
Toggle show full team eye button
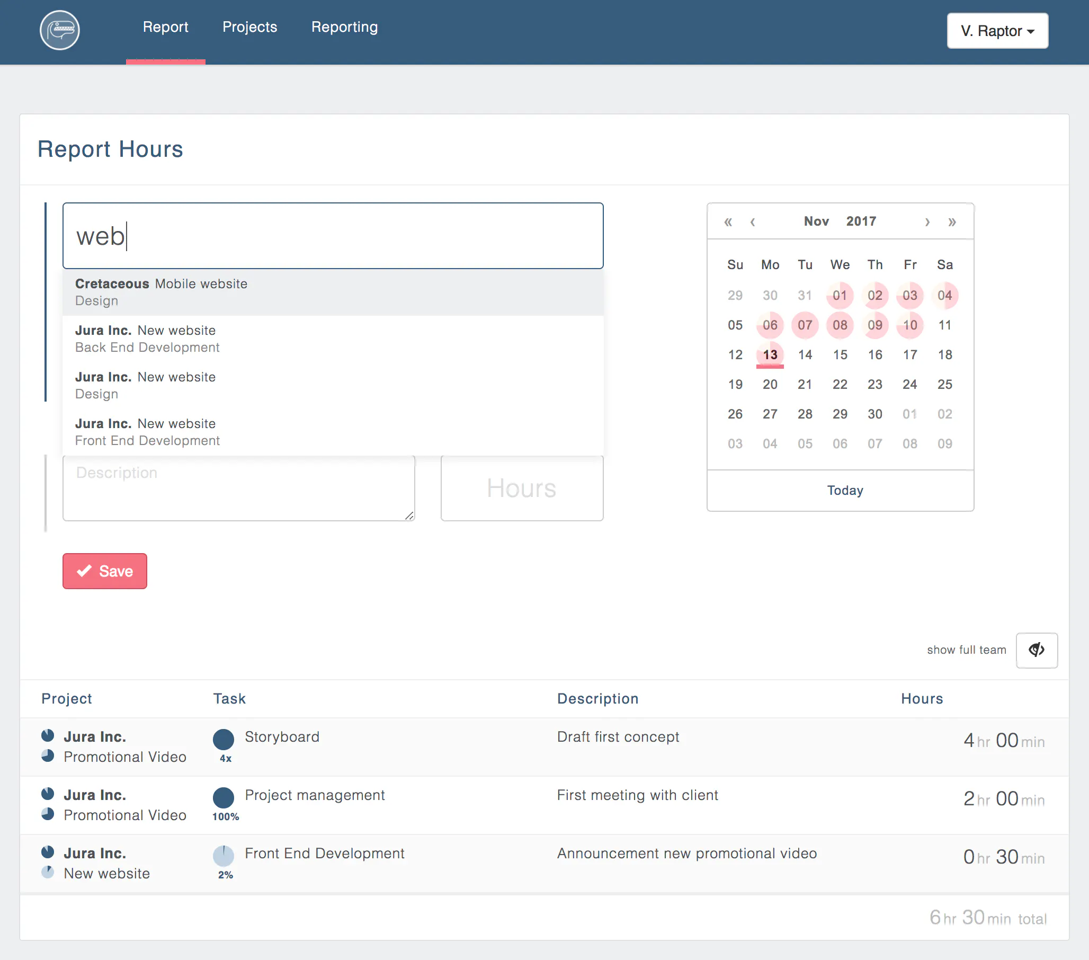tap(1036, 650)
